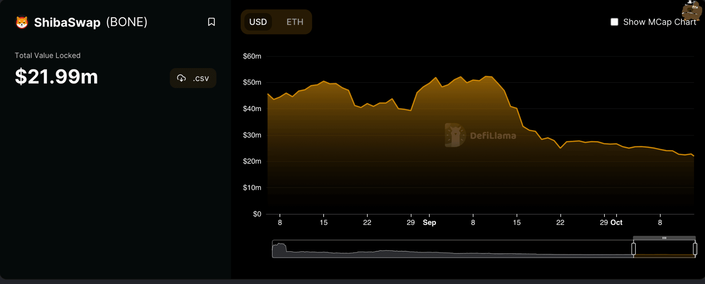The height and width of the screenshot is (284, 705).
Task: Download data via the .csv label
Action: 201,78
